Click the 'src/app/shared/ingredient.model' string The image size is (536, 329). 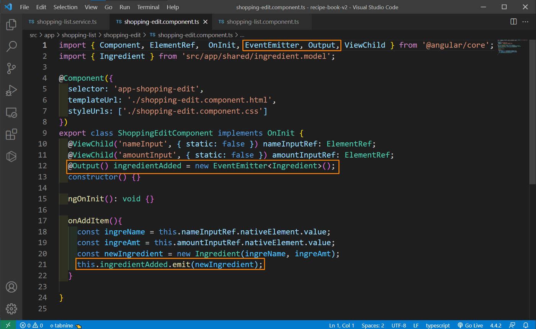256,56
